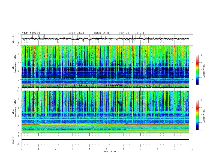Click the ch.1 spectrogram color scale bar
The image size is (216, 167).
coord(197,70)
